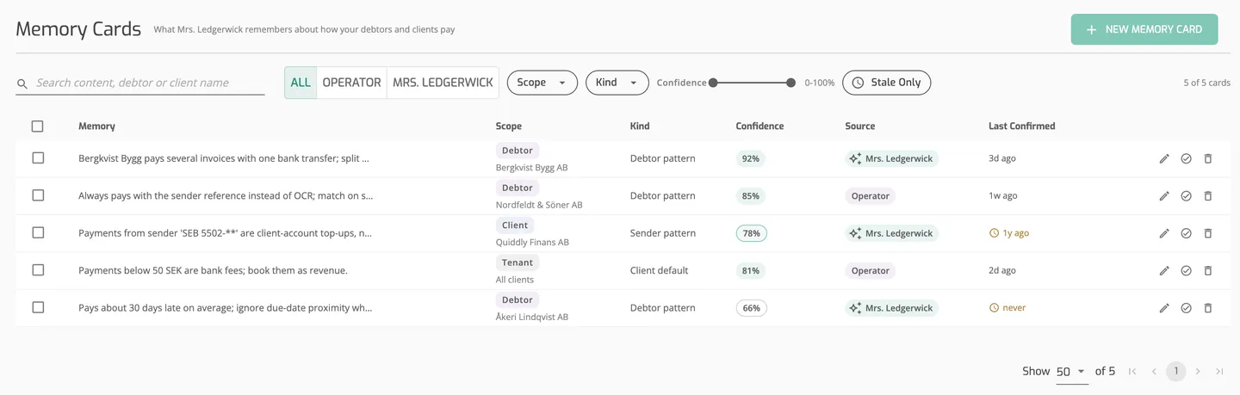Click the stale clock icon in the 1y ago cell
Viewport: 1240px width, 395px height.
994,233
